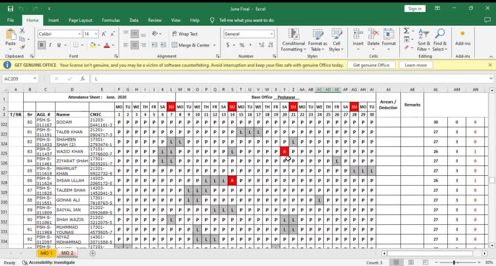Viewport: 496px width, 266px height.
Task: Dismiss the genuine Office warning bar
Action: tap(490, 65)
